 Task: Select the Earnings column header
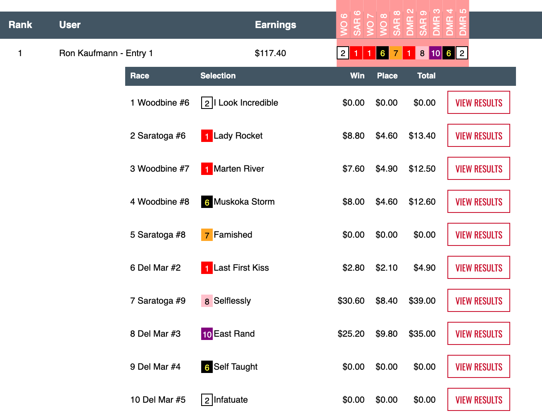275,25
